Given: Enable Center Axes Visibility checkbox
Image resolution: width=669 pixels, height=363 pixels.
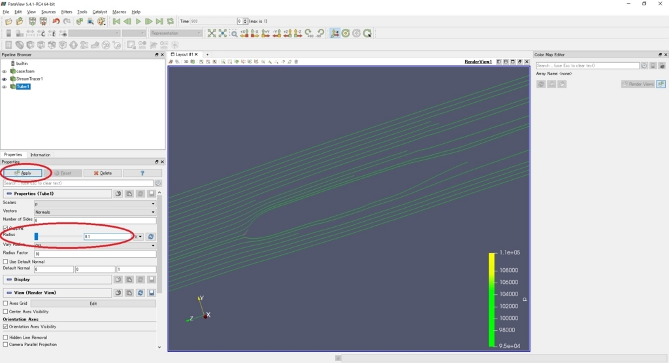Looking at the screenshot, I should click(5, 312).
